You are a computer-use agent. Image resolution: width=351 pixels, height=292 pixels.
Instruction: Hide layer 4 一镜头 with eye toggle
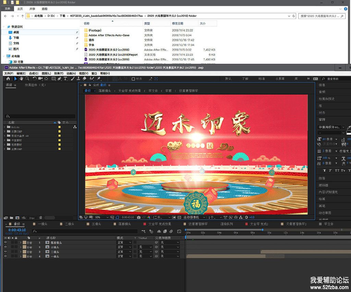point(5,256)
